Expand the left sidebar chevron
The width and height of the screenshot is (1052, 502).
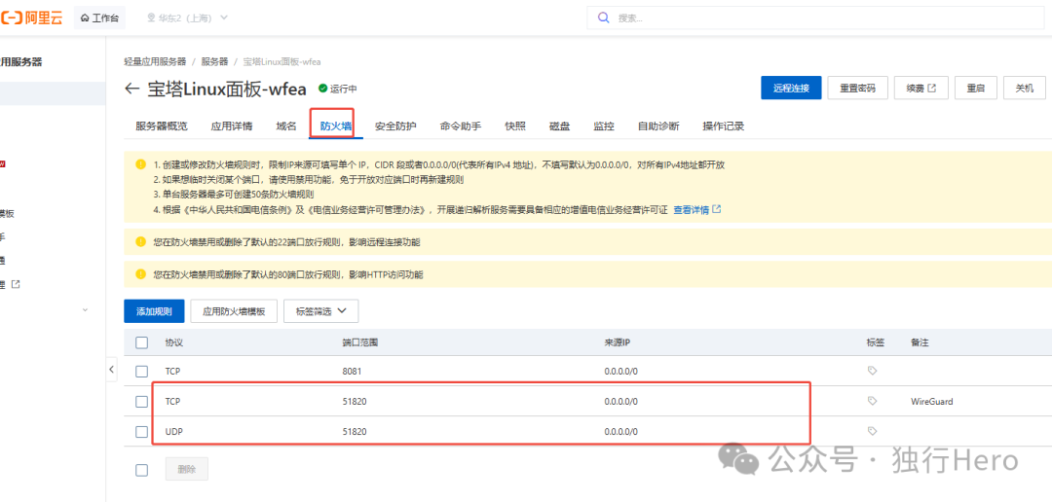[86, 309]
